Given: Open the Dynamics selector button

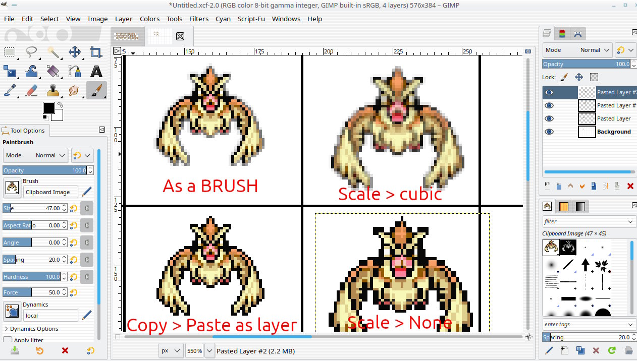Looking at the screenshot, I should click(12, 311).
